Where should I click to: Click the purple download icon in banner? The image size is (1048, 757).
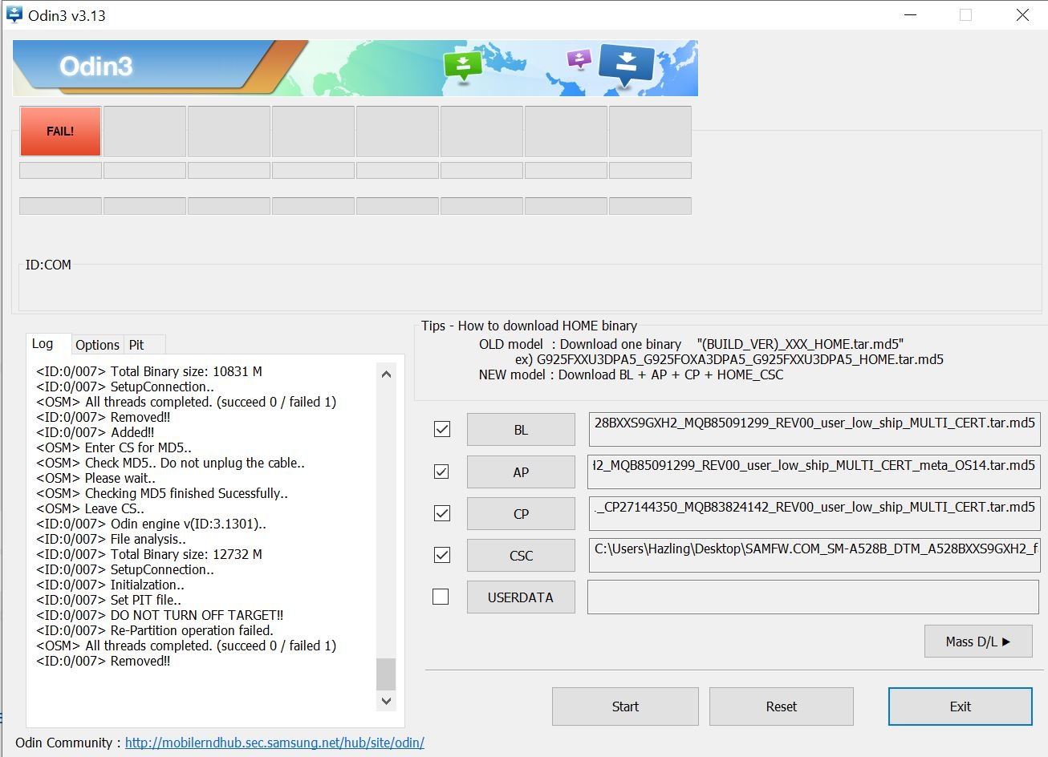tap(579, 59)
